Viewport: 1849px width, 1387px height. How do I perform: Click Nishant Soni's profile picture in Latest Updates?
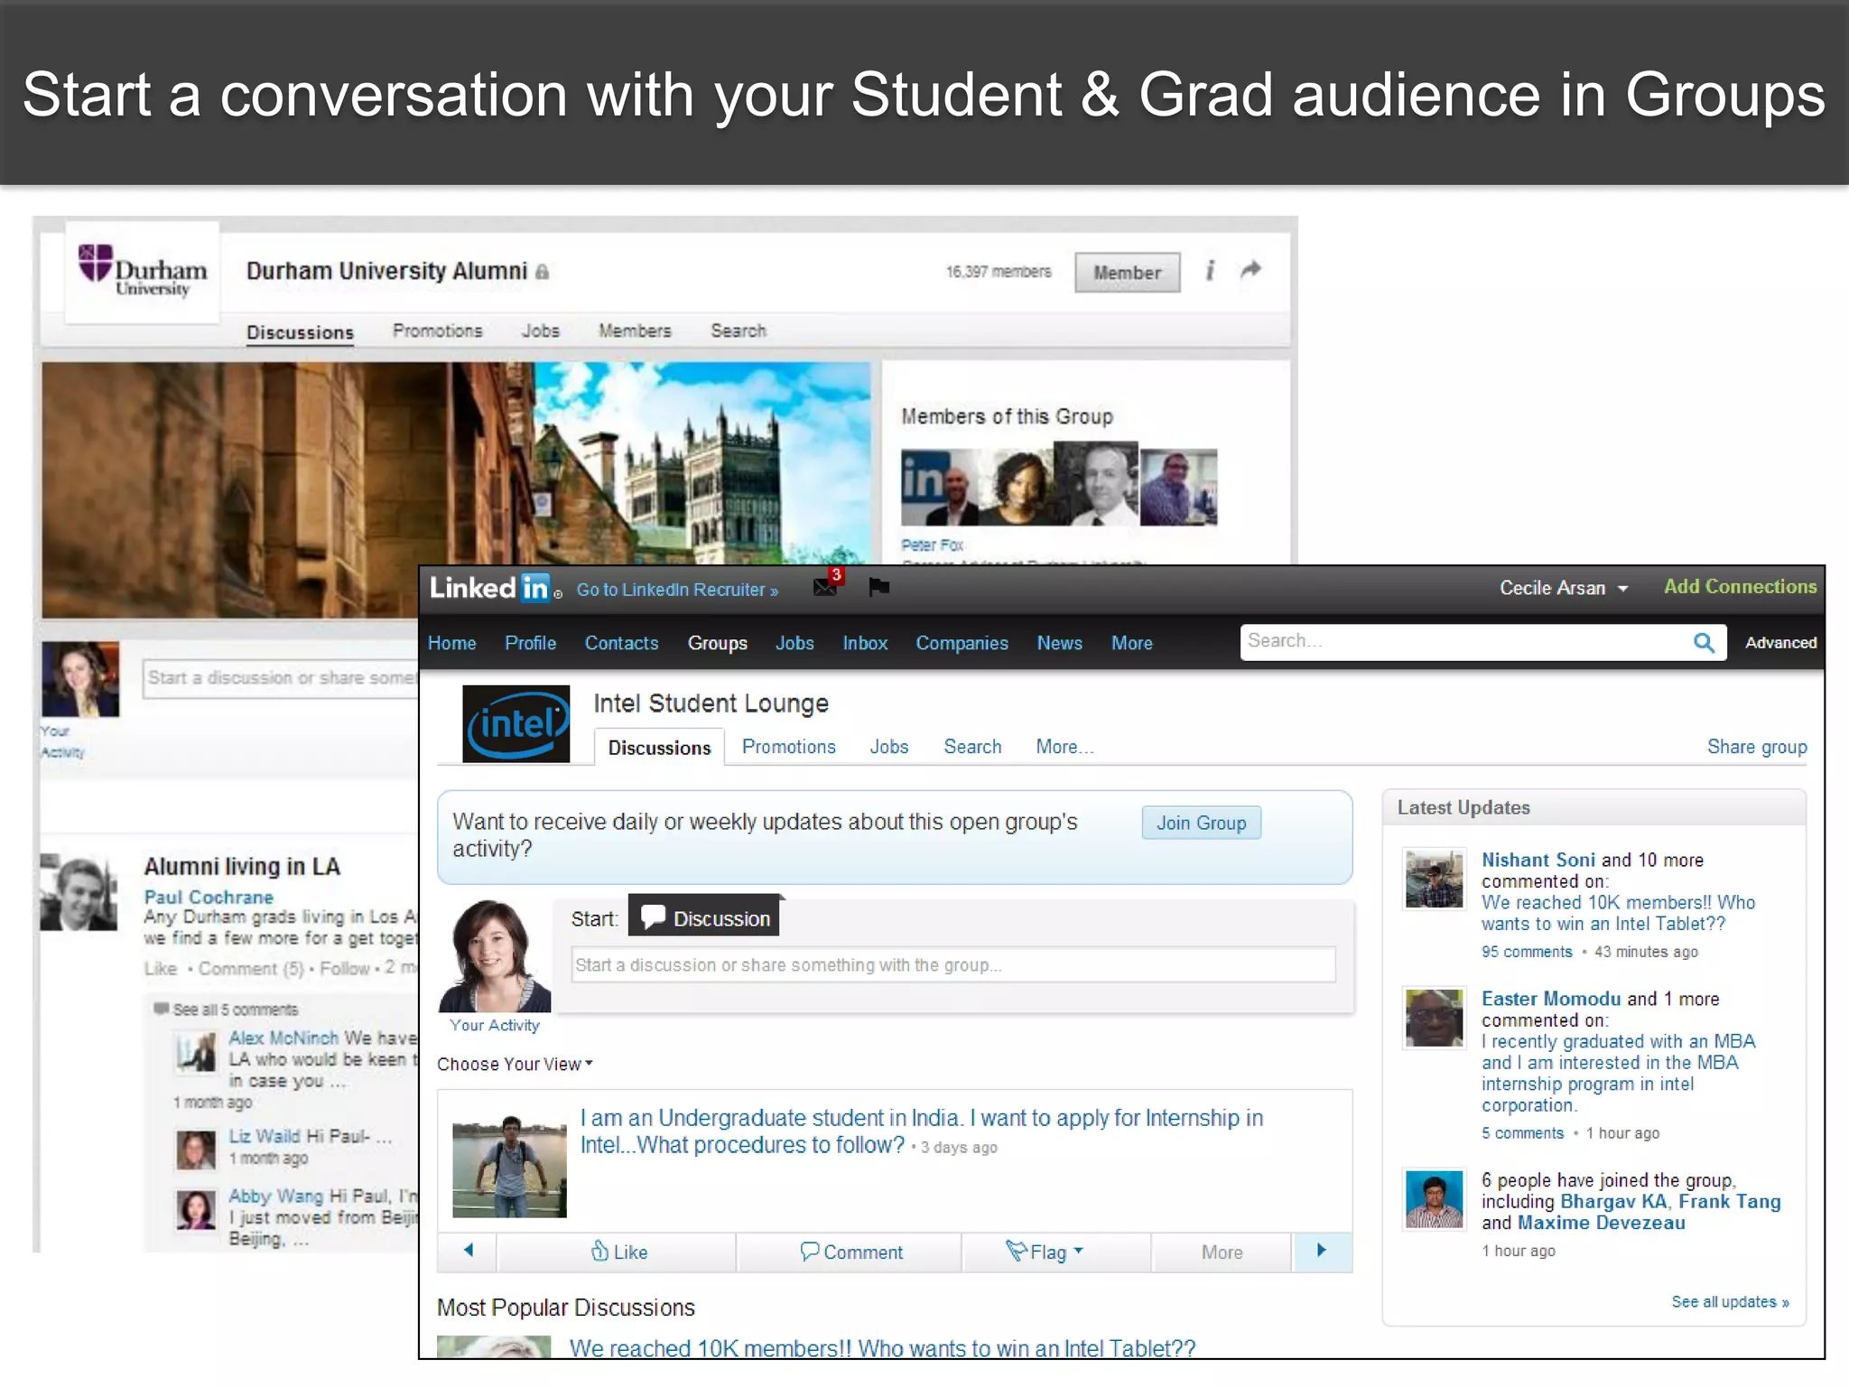(x=1434, y=878)
